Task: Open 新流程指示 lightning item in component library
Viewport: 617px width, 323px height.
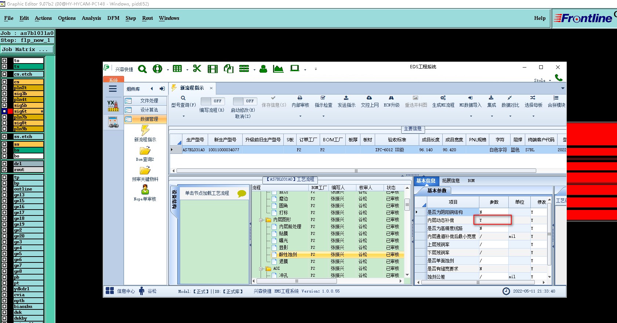Action: point(145,134)
